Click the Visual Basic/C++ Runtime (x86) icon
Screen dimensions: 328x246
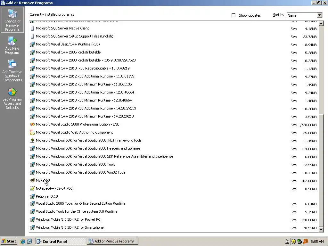point(32,44)
